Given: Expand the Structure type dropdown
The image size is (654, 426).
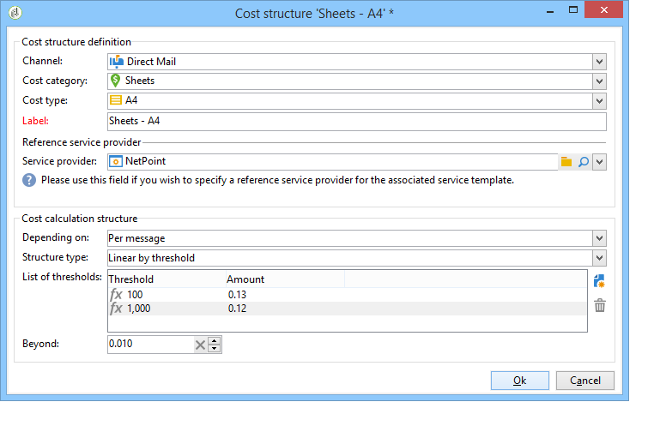Looking at the screenshot, I should click(x=599, y=258).
